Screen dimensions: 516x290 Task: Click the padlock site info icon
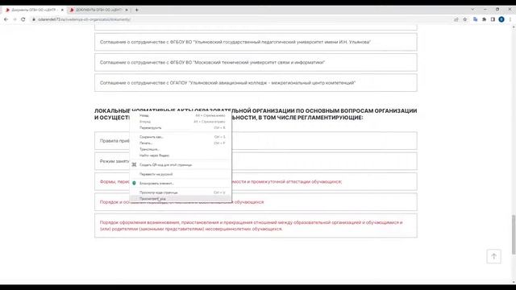pos(34,19)
